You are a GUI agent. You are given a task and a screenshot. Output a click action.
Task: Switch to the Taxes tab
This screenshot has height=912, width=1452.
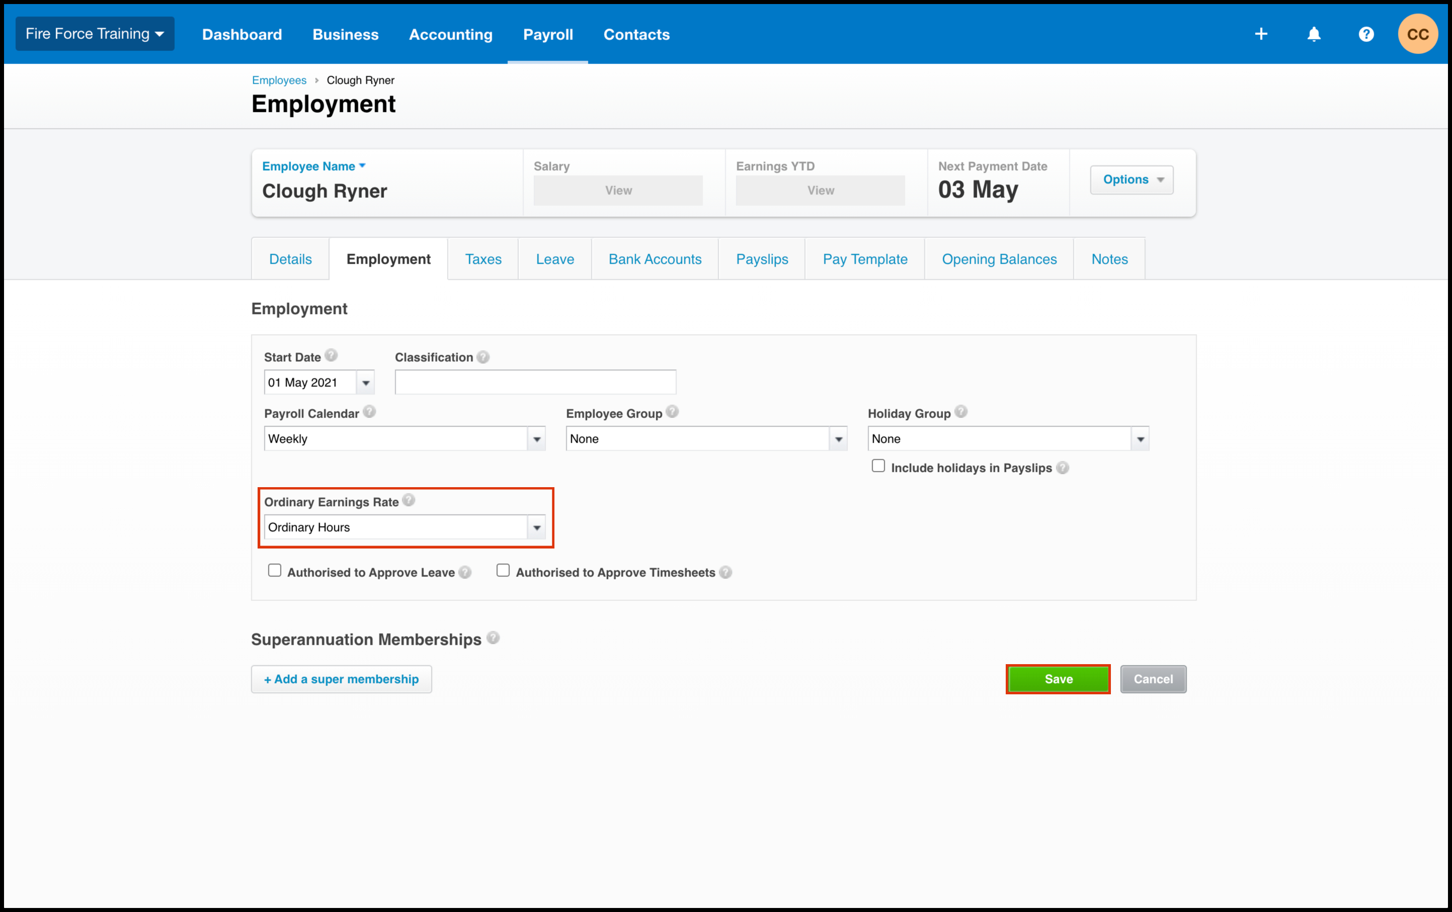click(x=481, y=258)
